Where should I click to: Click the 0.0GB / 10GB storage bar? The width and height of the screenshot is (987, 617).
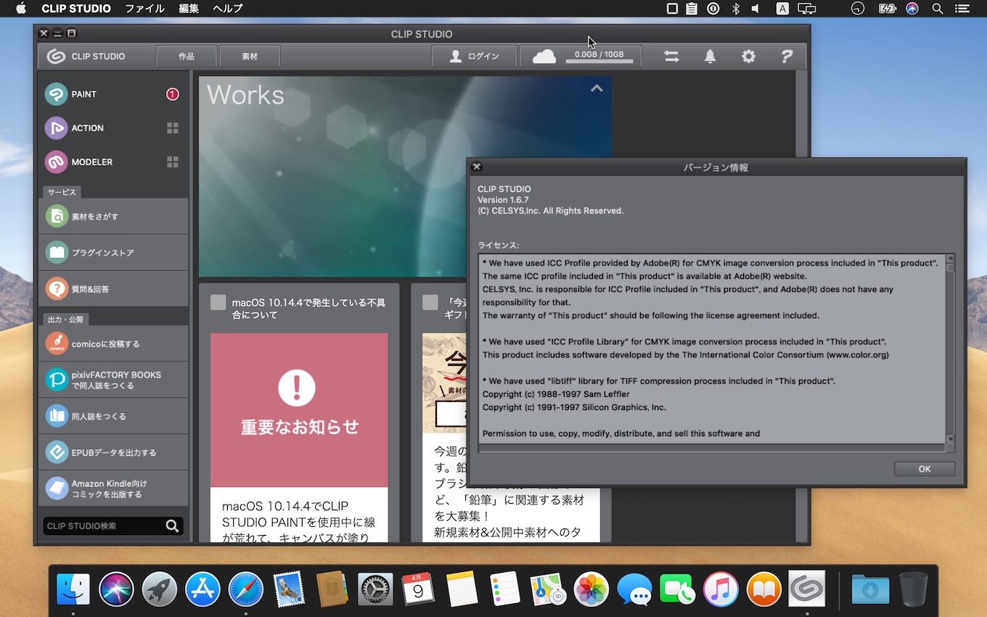pos(599,57)
